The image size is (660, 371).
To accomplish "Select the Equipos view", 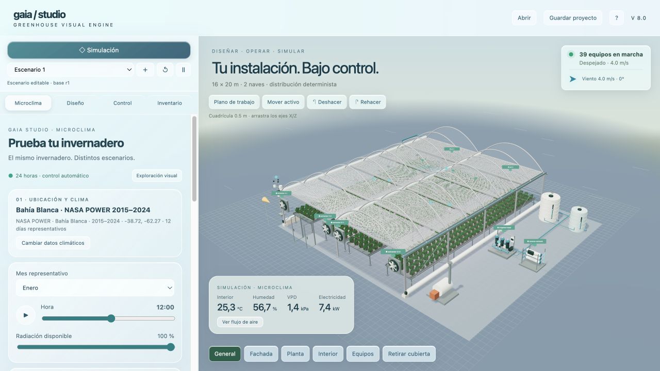I will tap(363, 354).
